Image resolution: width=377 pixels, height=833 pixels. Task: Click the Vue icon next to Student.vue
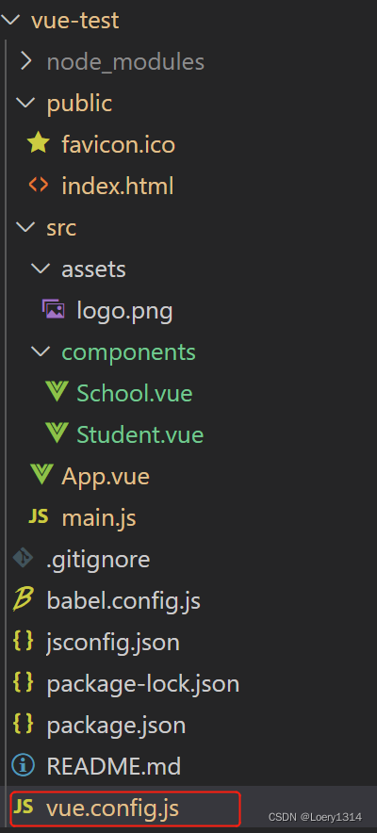click(x=57, y=433)
